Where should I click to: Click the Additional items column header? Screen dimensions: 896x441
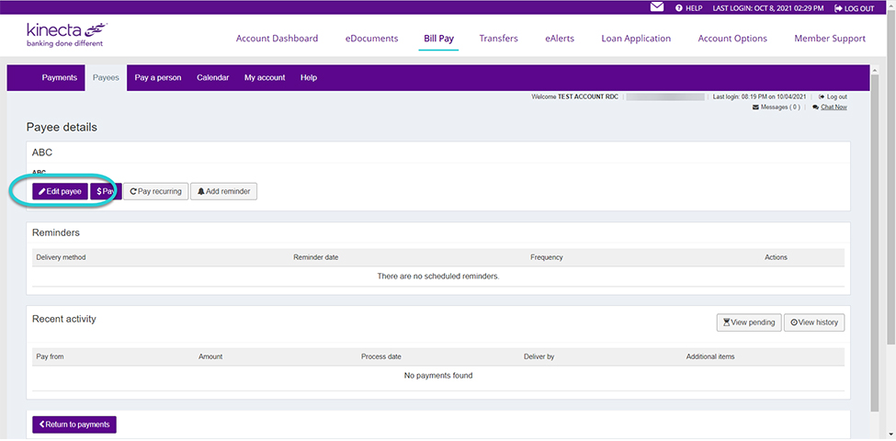[710, 356]
